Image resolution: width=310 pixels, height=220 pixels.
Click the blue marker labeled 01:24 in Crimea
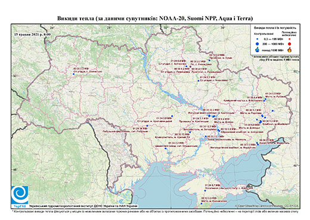click(x=205, y=191)
